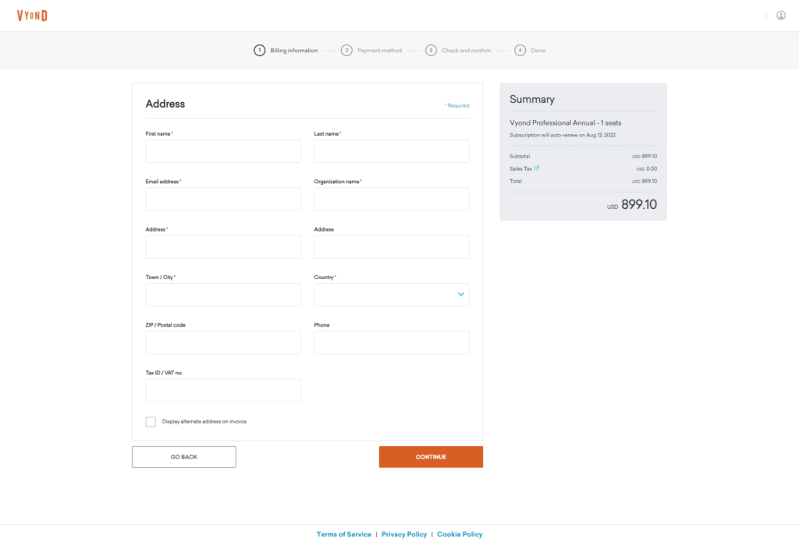The height and width of the screenshot is (545, 799).
Task: Select the Town / City field
Action: (223, 295)
